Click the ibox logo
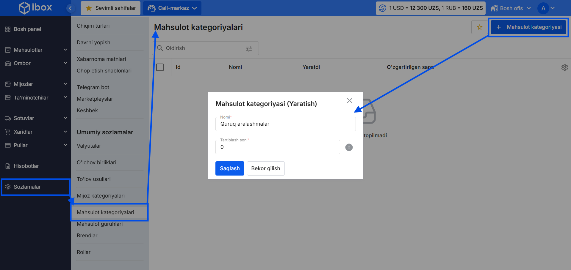The width and height of the screenshot is (571, 270). tap(35, 8)
